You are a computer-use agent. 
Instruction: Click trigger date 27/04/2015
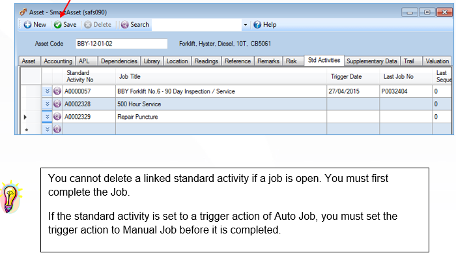click(344, 91)
